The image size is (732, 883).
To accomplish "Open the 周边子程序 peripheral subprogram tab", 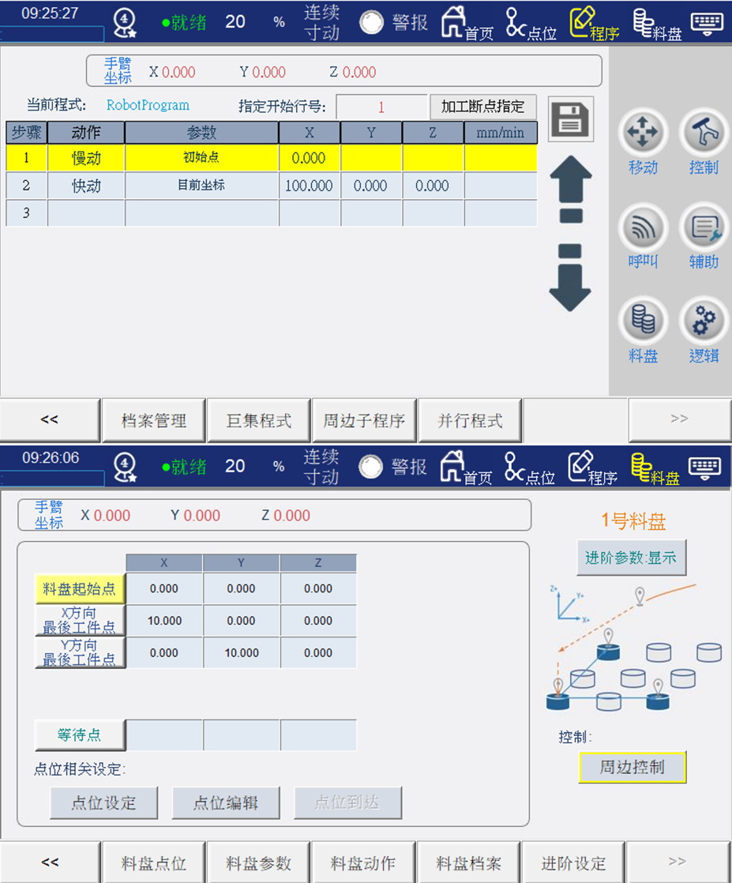I will coord(364,420).
